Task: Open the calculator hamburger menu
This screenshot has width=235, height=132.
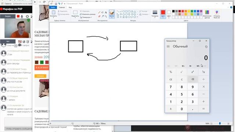Action: [x=168, y=47]
